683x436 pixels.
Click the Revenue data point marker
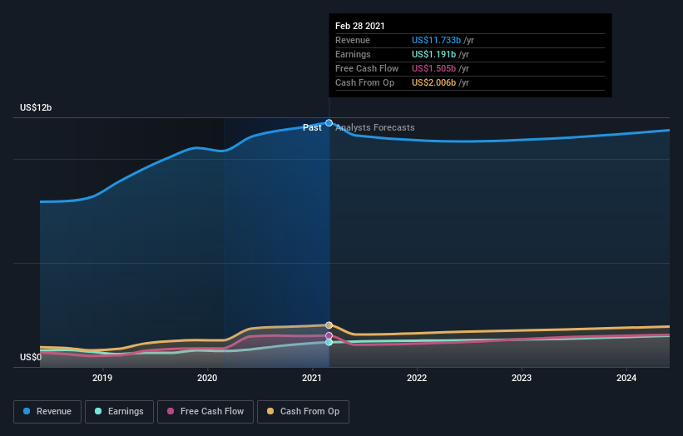pos(329,123)
